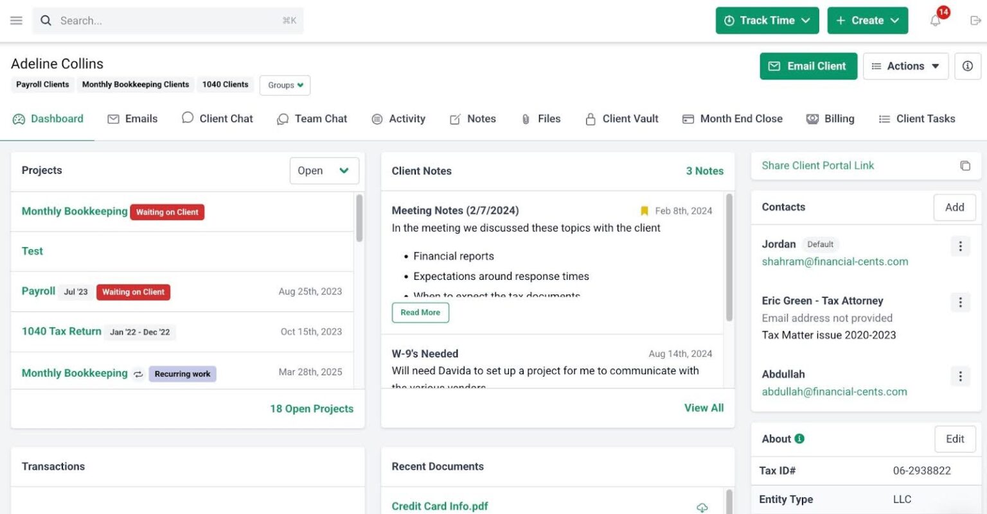Click the bookmark flag on Meeting Notes
Viewport: 987px width, 514px height.
click(644, 210)
